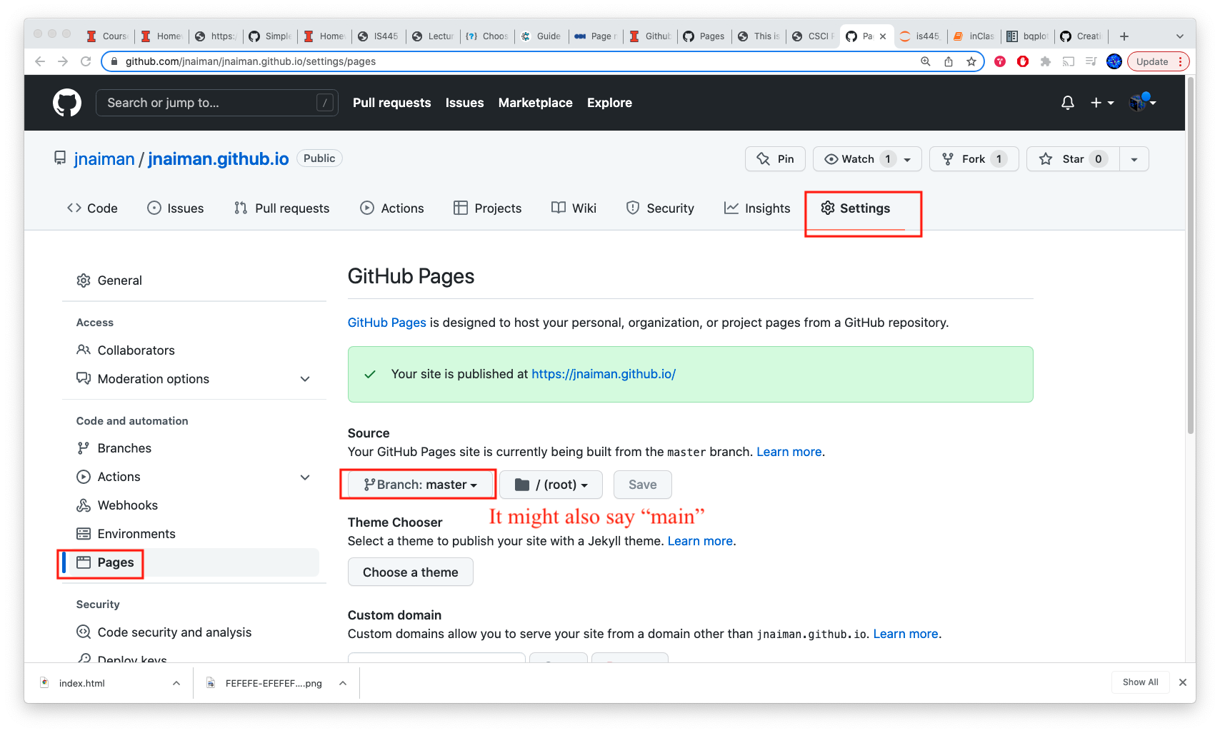
Task: View the Insights tab
Action: (757, 208)
